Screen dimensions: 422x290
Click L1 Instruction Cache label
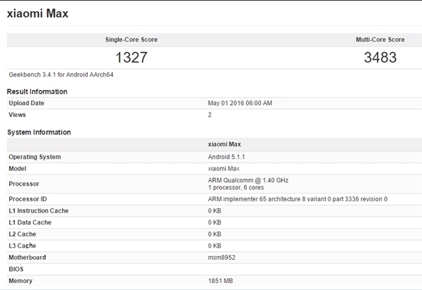(x=39, y=211)
